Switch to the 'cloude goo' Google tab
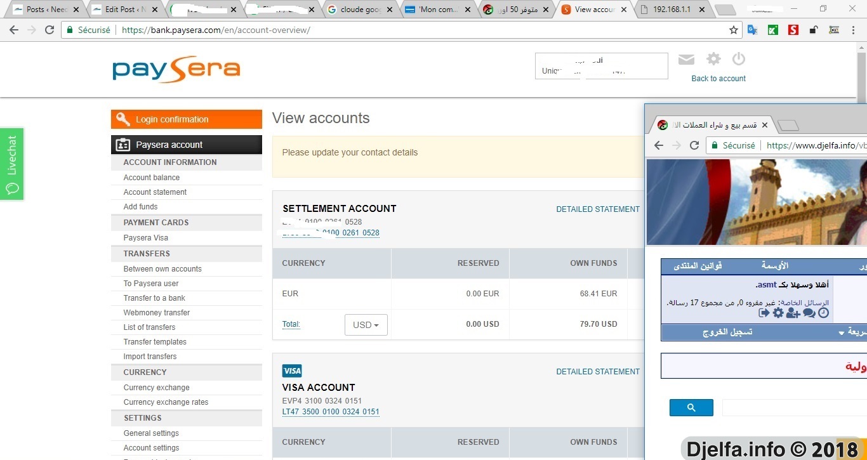Screen dimensions: 867x460 pyautogui.click(x=361, y=10)
